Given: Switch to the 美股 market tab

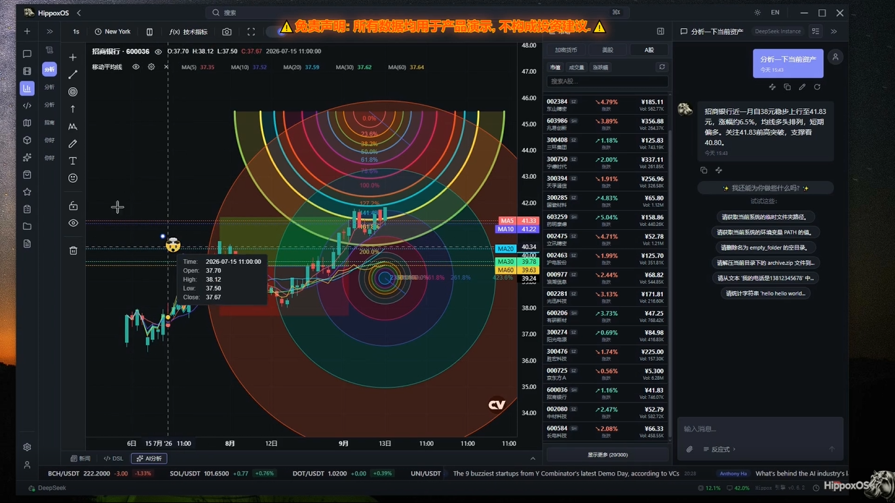Looking at the screenshot, I should (607, 50).
